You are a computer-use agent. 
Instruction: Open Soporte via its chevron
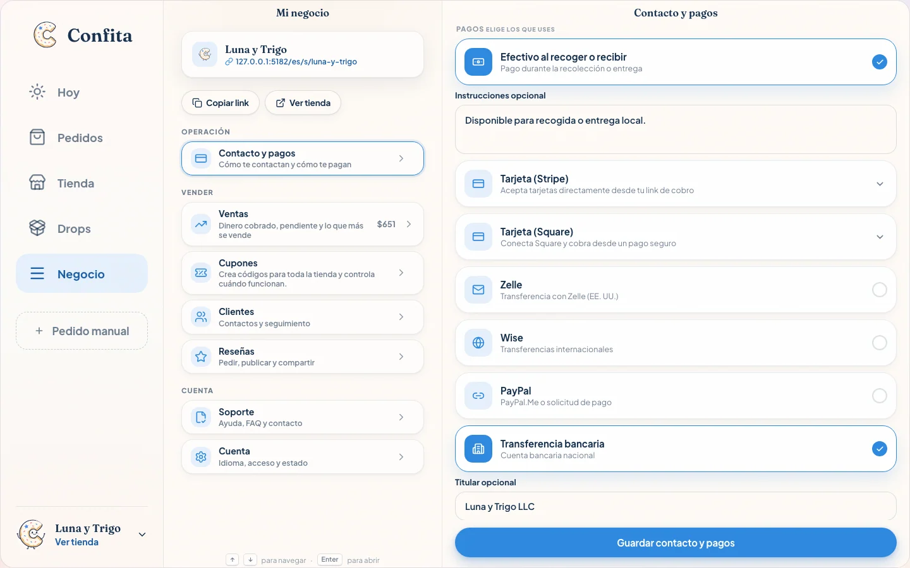click(401, 417)
